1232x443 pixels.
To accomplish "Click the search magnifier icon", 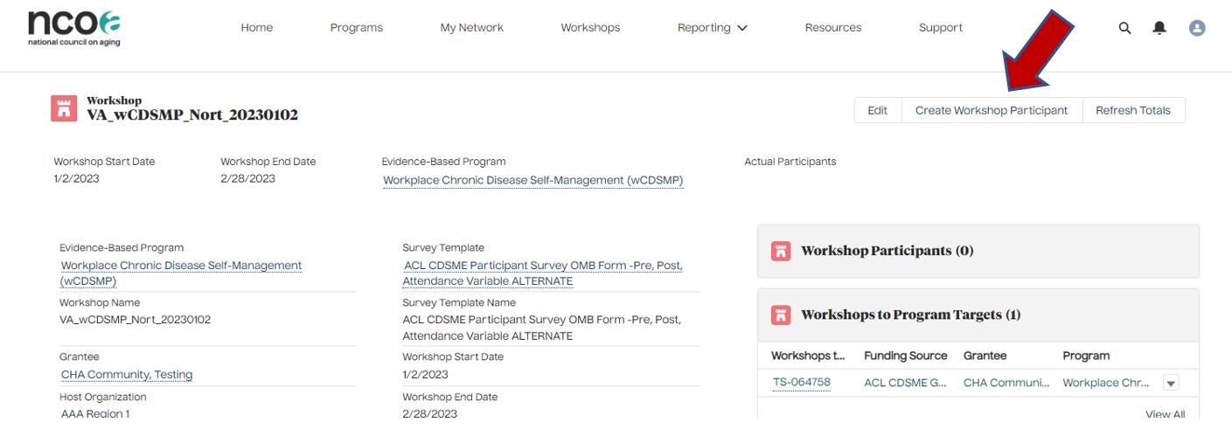I will pos(1124,28).
